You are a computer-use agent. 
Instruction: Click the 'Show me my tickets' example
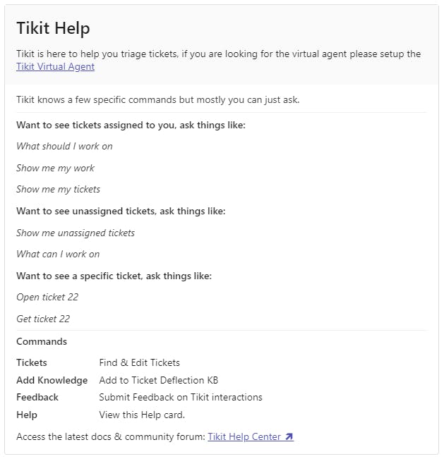pos(58,189)
